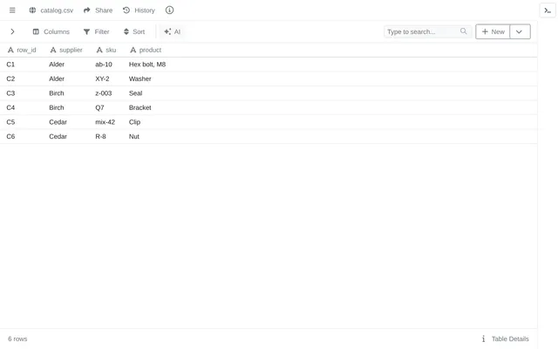Click the Table Details info icon
The height and width of the screenshot is (349, 558).
click(x=483, y=339)
